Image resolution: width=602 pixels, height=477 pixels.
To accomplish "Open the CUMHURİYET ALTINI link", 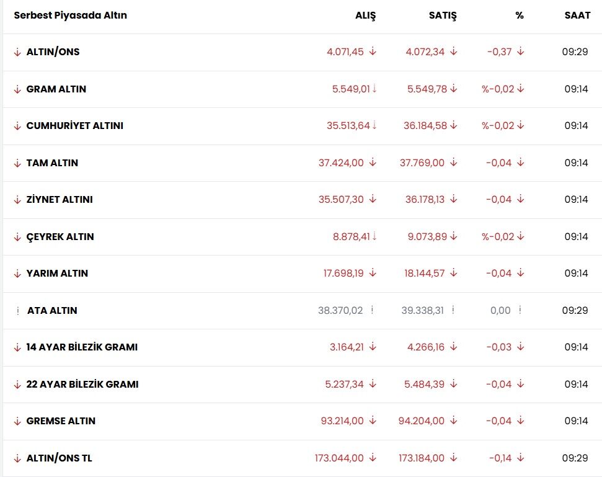I will pyautogui.click(x=75, y=125).
